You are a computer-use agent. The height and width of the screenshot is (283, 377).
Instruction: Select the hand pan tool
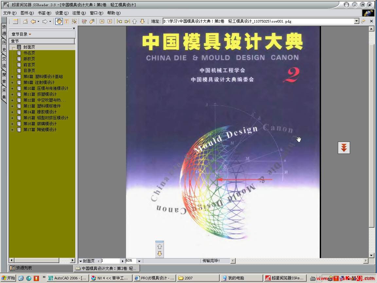click(x=59, y=21)
